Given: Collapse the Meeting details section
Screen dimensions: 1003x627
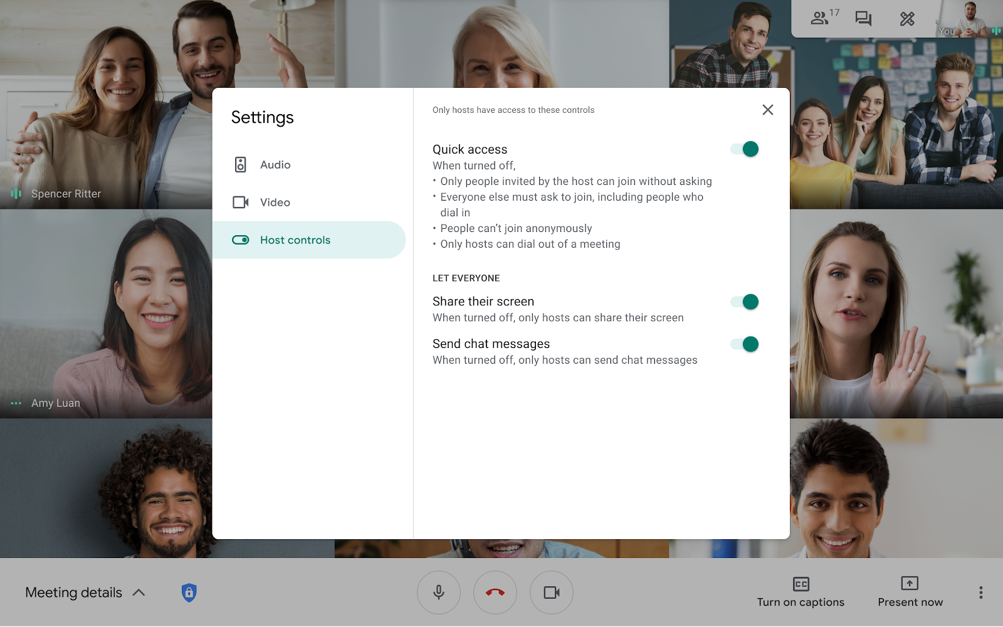Looking at the screenshot, I should pos(138,592).
